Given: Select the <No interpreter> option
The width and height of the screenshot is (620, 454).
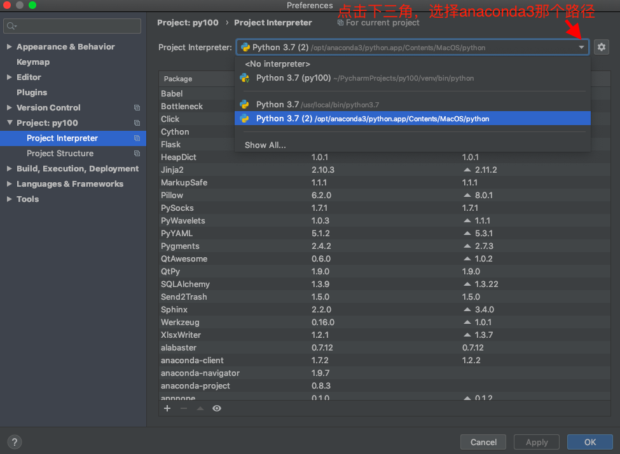Looking at the screenshot, I should tap(413, 64).
